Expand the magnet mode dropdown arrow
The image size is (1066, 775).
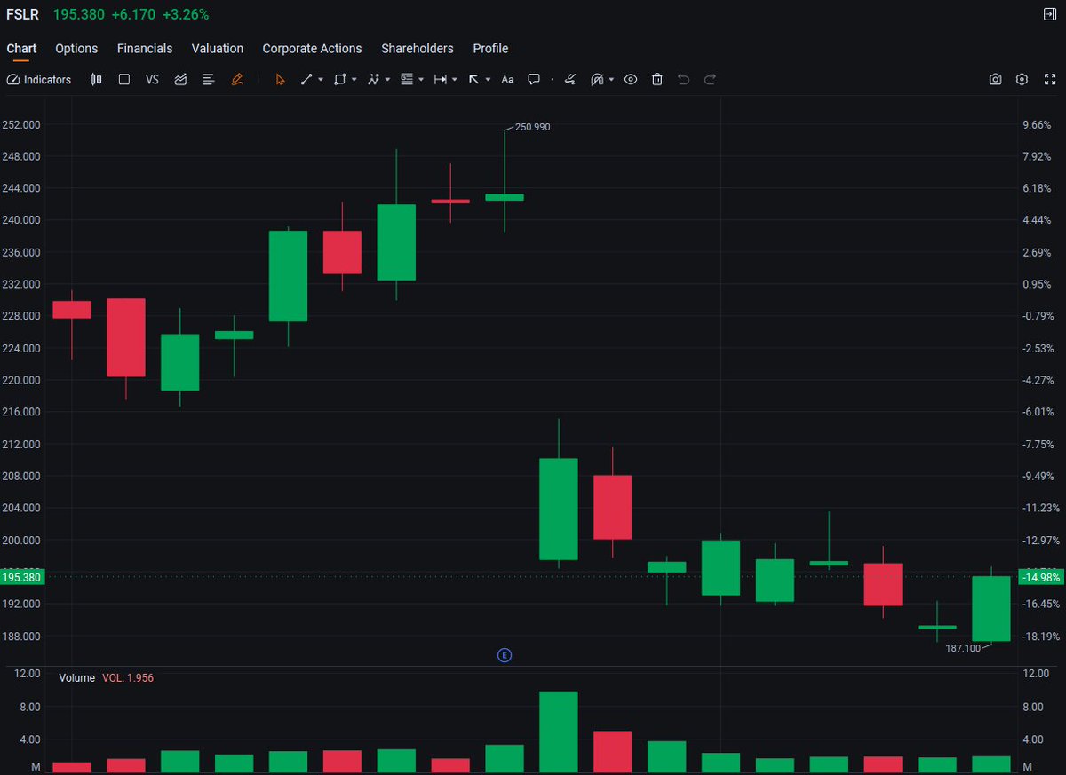click(611, 80)
